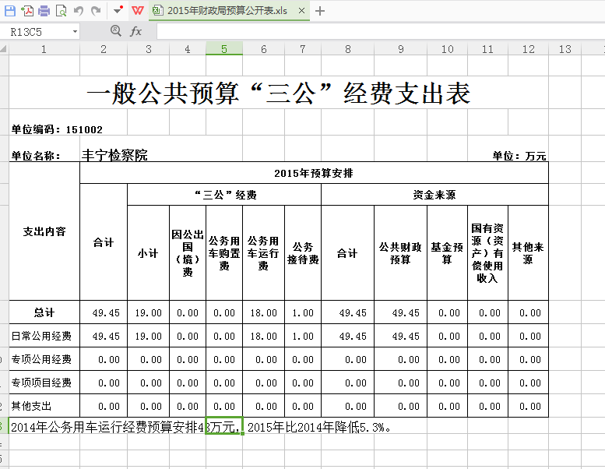
Task: Click the 资金来源 header cell
Action: 434,195
